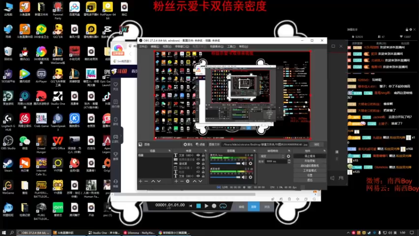
Task: Open OBS 文件(F) menu
Action: pos(143,47)
